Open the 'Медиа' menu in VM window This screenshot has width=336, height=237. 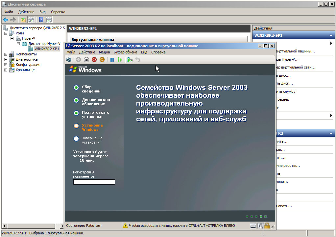point(104,52)
